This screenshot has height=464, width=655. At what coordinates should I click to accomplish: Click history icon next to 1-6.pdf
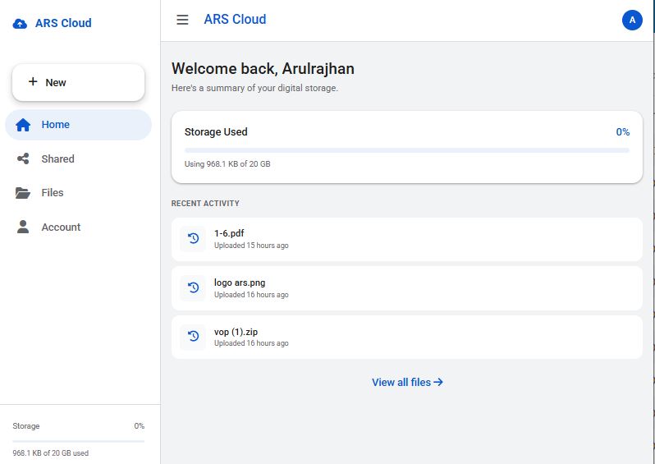[x=193, y=238]
